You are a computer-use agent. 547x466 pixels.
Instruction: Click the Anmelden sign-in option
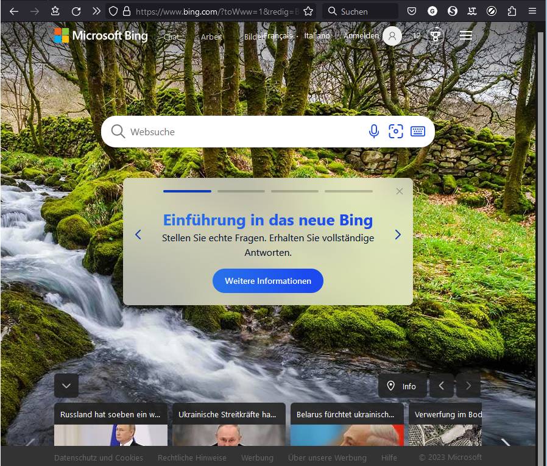pos(361,36)
